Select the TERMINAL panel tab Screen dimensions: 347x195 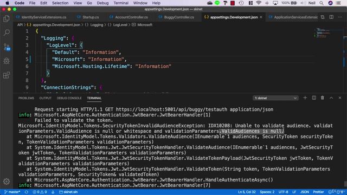[x=94, y=98]
